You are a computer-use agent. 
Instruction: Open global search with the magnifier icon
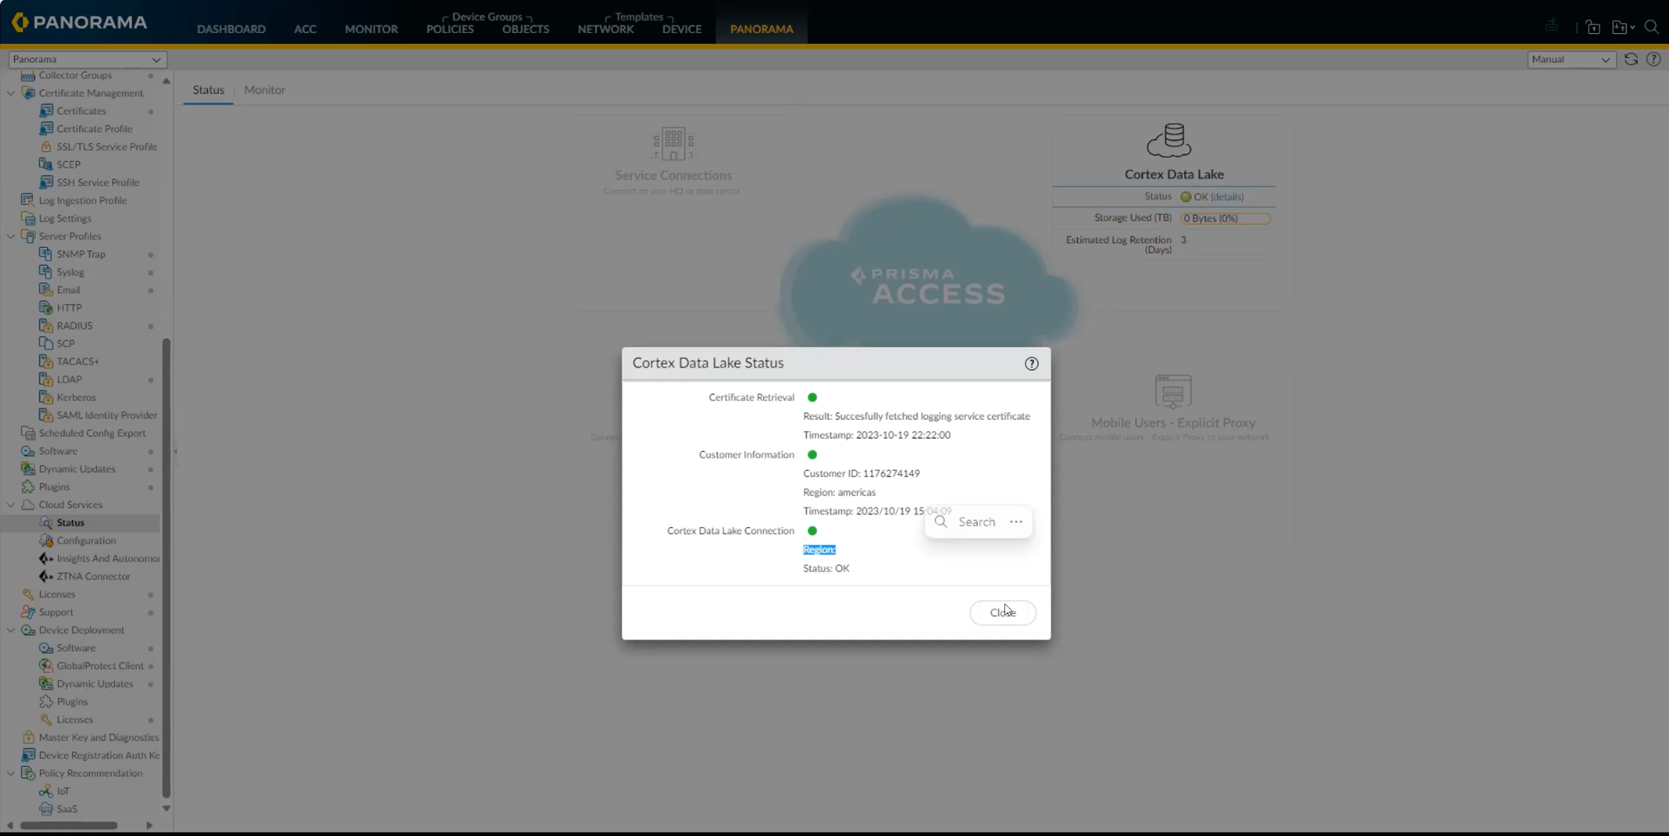(1652, 27)
